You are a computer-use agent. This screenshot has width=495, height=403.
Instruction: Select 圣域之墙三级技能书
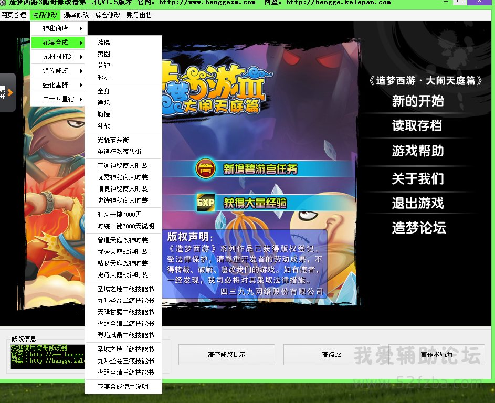tap(123, 349)
